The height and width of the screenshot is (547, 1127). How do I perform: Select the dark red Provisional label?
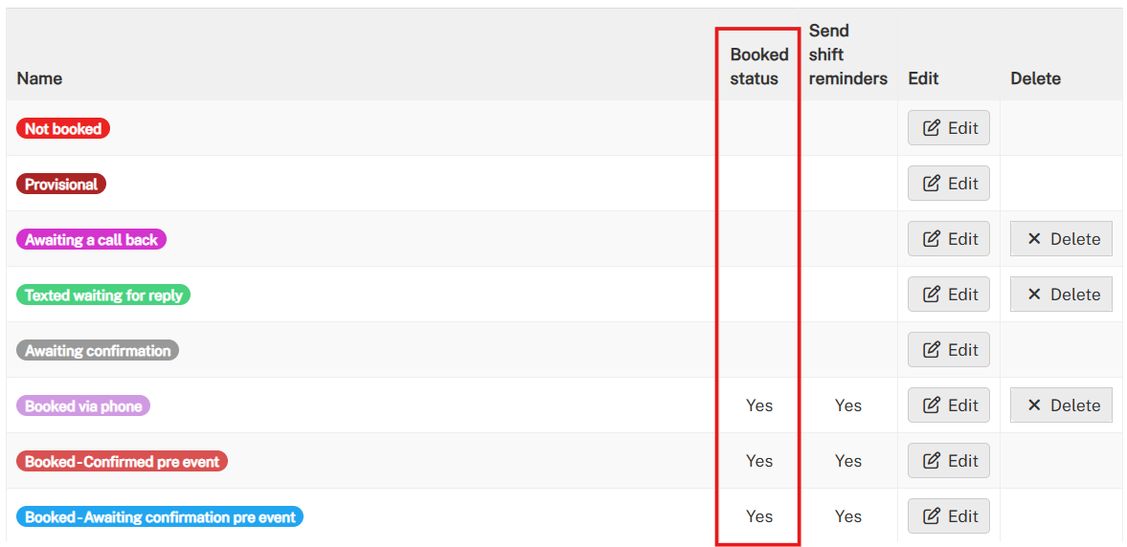pyautogui.click(x=61, y=184)
